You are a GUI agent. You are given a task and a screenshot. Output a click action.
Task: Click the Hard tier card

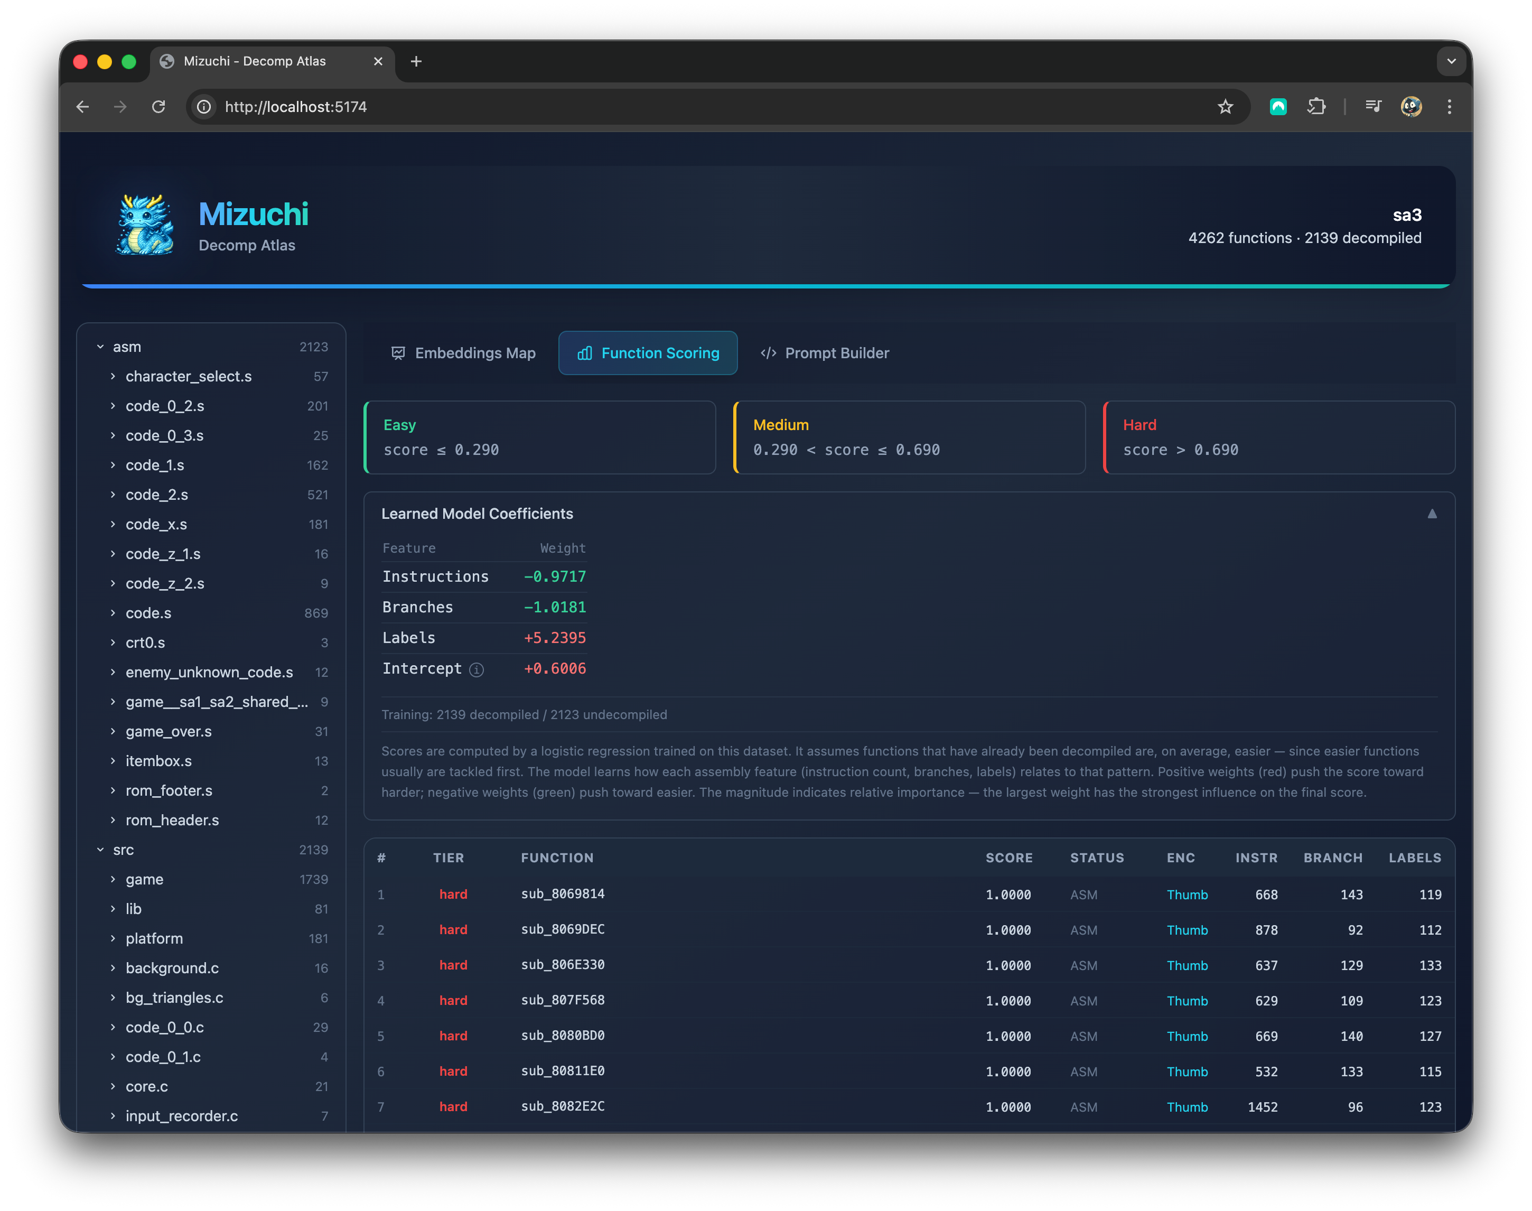click(x=1279, y=437)
